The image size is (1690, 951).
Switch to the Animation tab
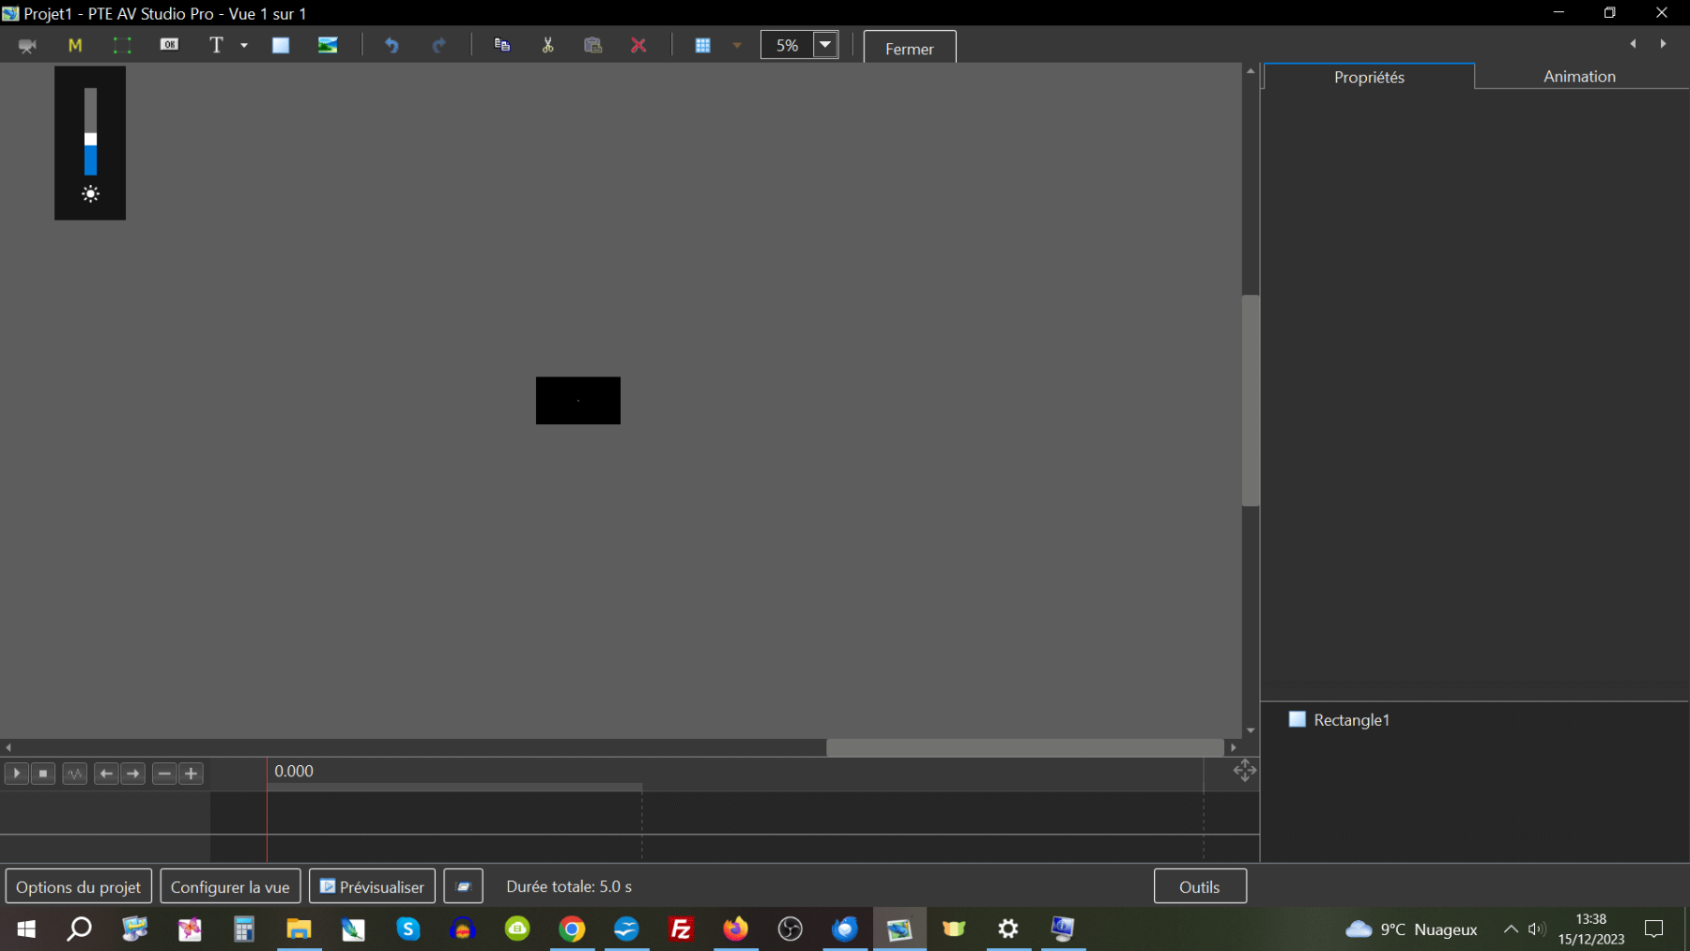(1579, 77)
